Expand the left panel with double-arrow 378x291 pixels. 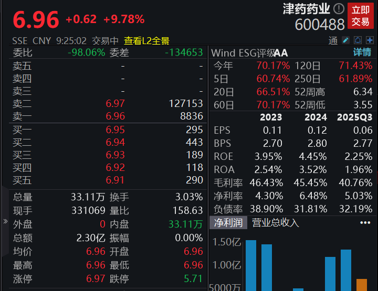click(x=5, y=221)
